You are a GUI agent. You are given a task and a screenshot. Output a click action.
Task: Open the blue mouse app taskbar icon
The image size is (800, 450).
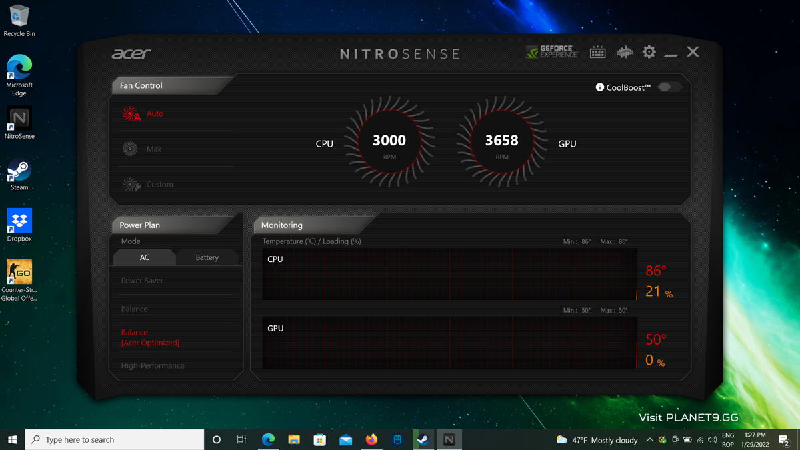[x=397, y=439]
